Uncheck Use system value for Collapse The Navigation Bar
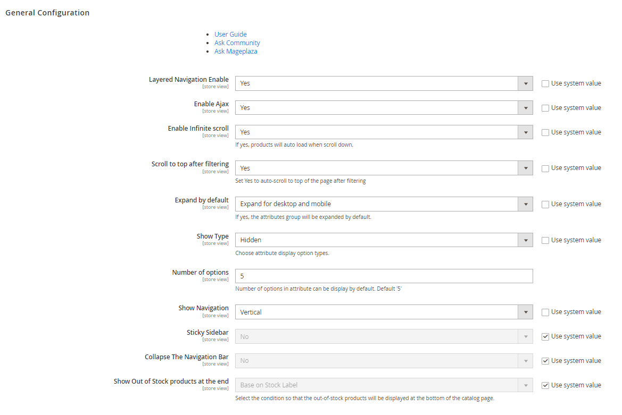Screen dimensions: 622x415 coord(545,361)
